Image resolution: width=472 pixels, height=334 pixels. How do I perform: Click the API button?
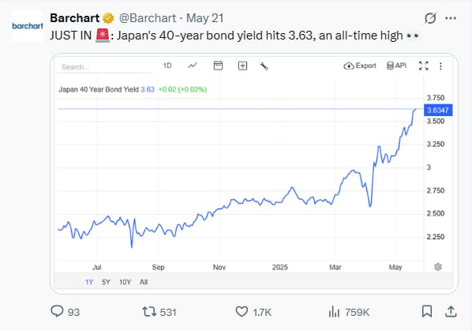coord(396,66)
